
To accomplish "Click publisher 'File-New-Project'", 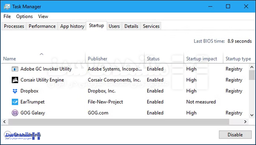I will pos(105,102).
